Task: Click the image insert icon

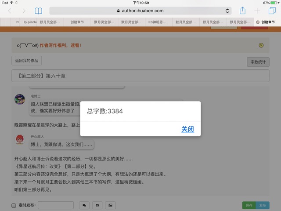Action: click(110, 205)
